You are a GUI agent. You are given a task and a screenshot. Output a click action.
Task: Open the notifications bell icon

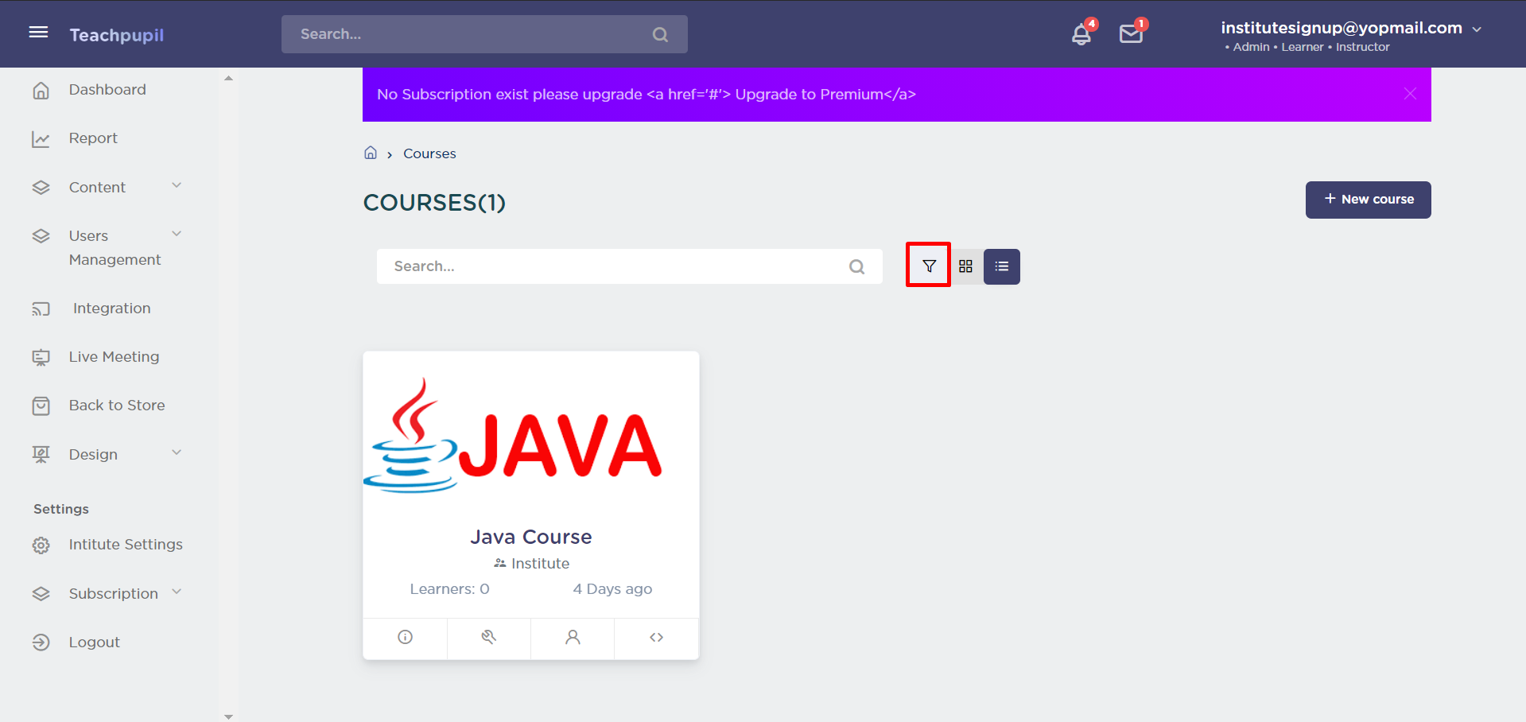click(1081, 34)
